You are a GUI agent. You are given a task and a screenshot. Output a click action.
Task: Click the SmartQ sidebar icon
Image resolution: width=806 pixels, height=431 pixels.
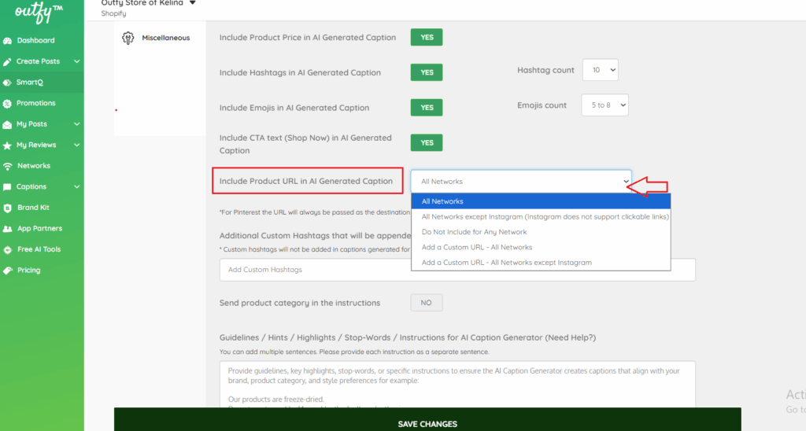point(8,83)
